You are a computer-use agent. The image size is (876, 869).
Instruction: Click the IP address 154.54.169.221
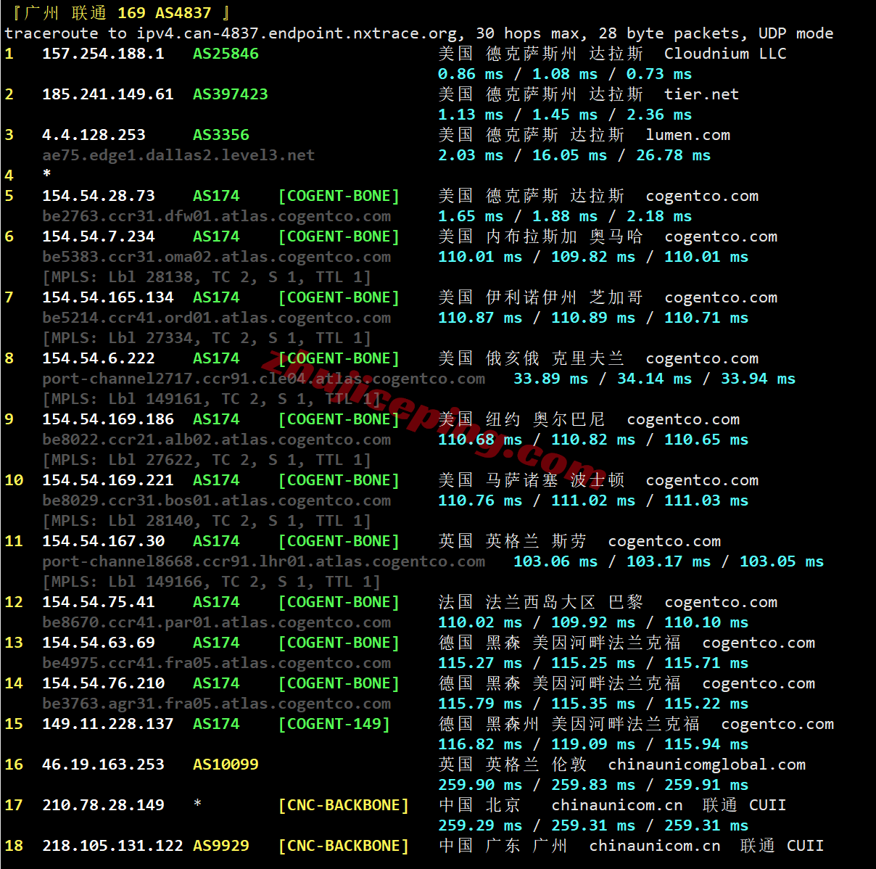[x=108, y=480]
